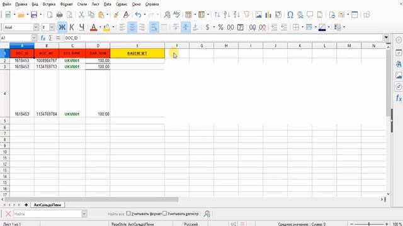The width and height of the screenshot is (403, 226).
Task: Open the Arial font name dropdown
Action: coord(36,27)
